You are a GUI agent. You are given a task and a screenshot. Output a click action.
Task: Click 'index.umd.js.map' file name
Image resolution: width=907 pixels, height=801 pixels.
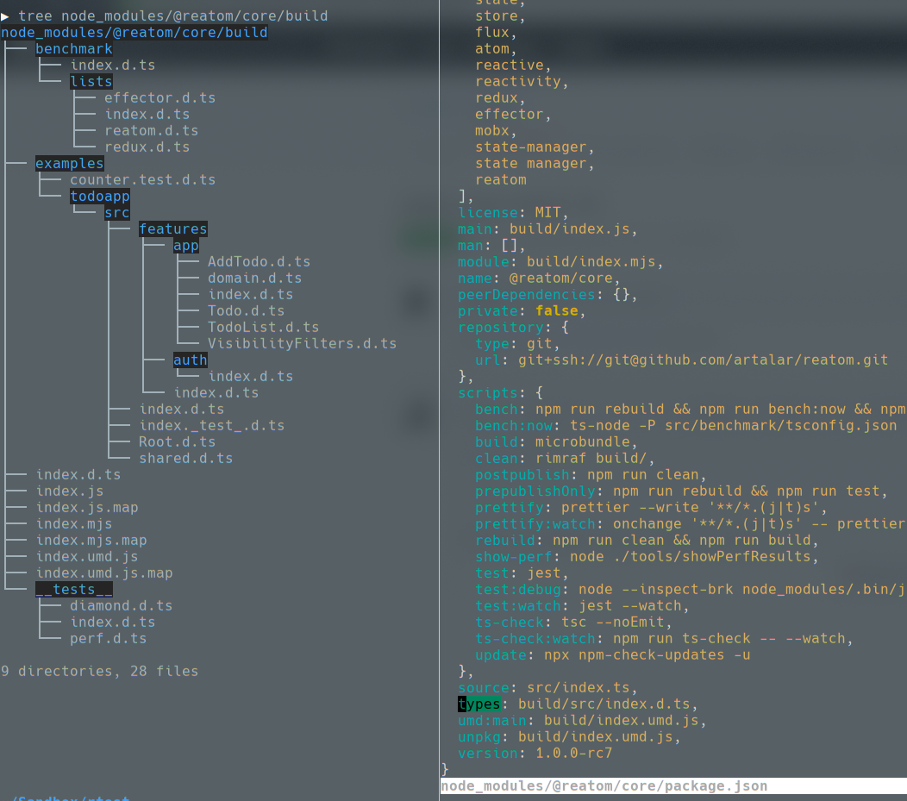[104, 573]
